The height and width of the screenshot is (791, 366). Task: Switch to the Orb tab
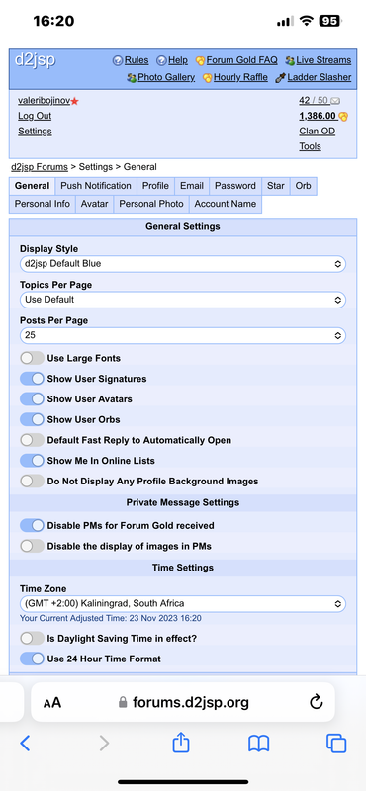click(304, 186)
